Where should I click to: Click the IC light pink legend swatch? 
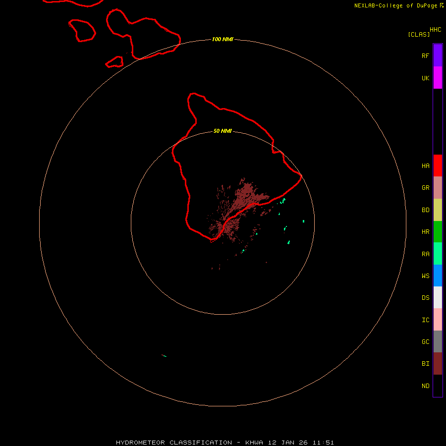pos(438,320)
